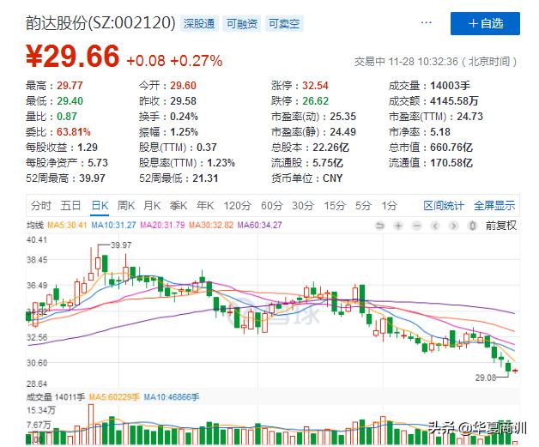Screen dimensions: 539x447
Task: Click the 52周最低 value 21.31
Action: click(205, 178)
